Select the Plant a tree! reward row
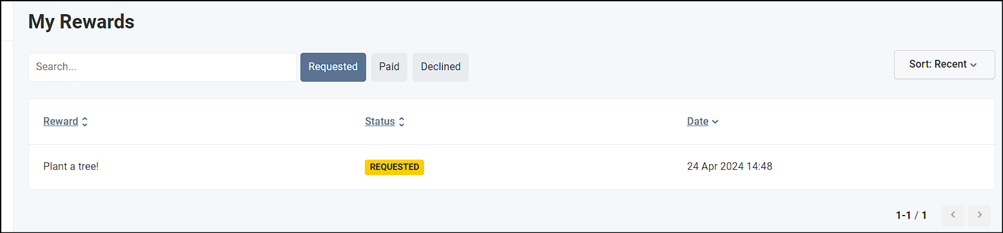1003x233 pixels. point(512,167)
